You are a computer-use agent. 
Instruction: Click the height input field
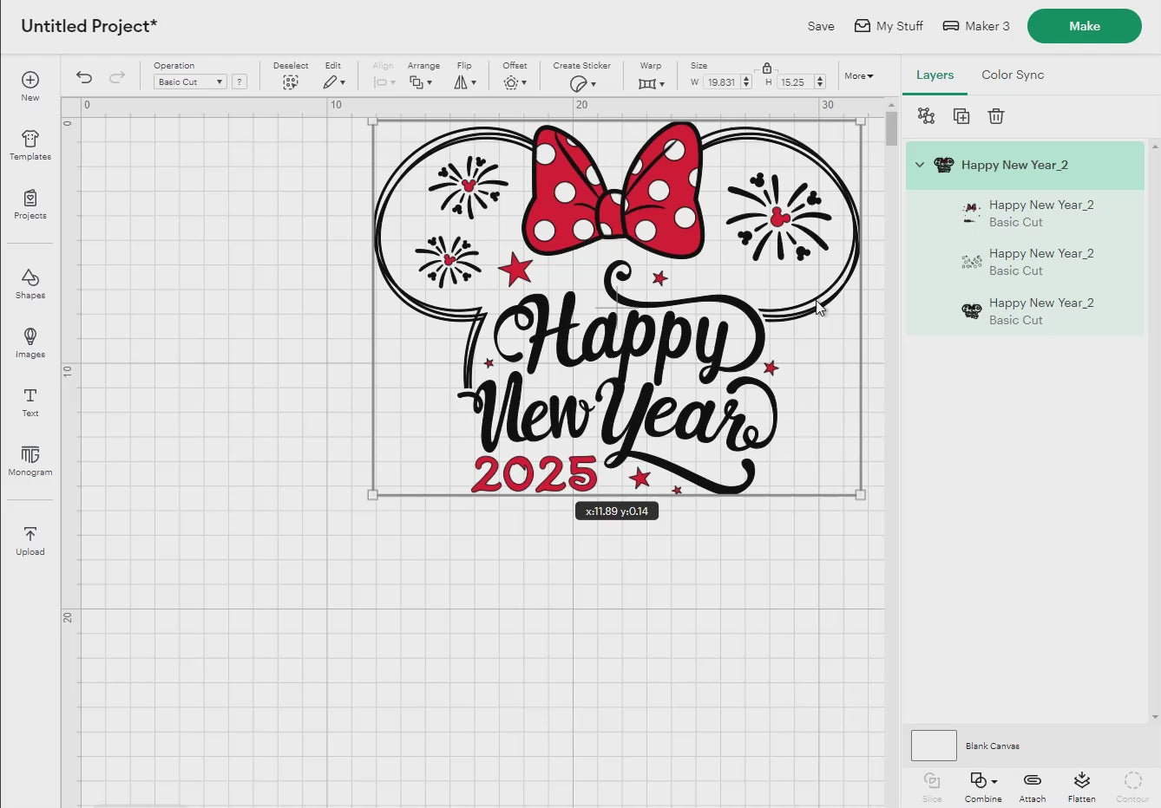(795, 82)
